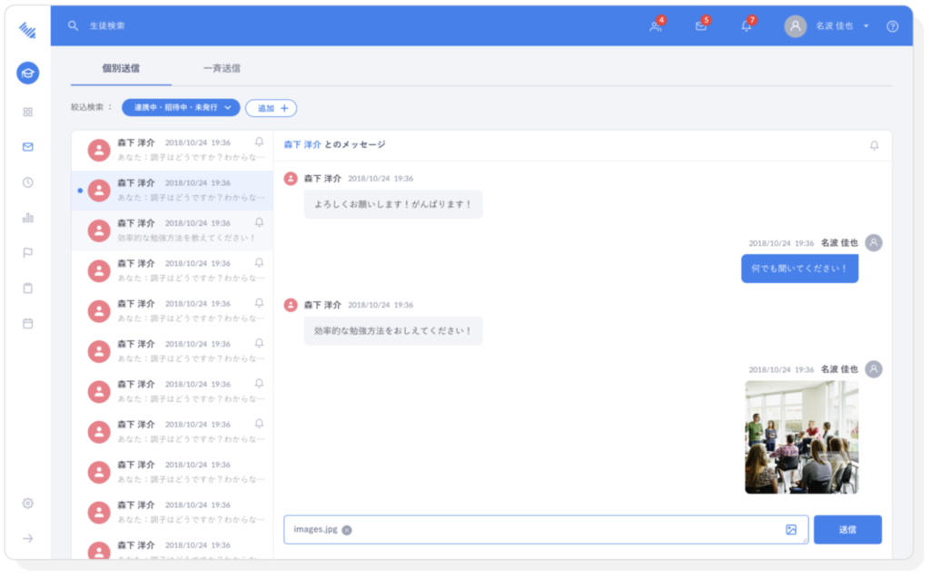This screenshot has width=930, height=578.
Task: Click the flag icon in left sidebar
Action: click(x=27, y=253)
